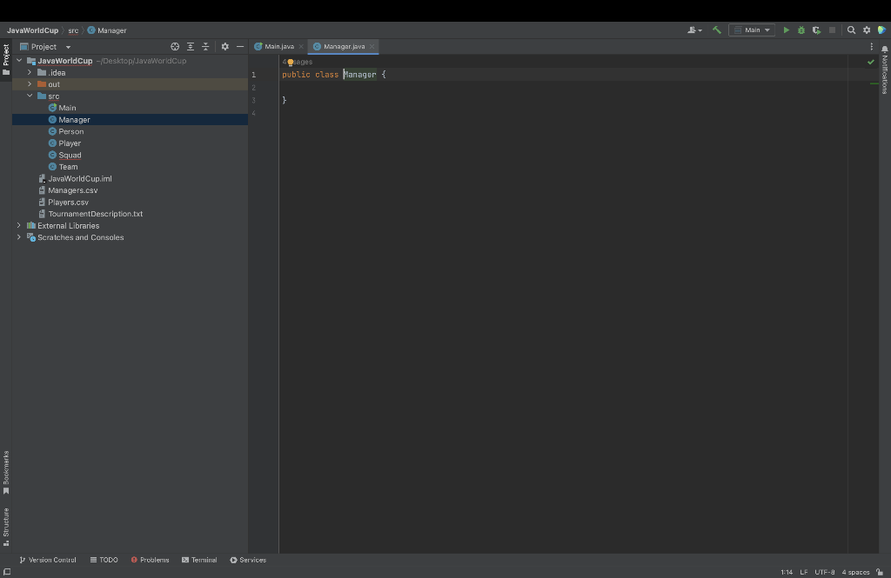Screen dimensions: 891x578
Task: Build the project with the hammer icon
Action: click(x=716, y=29)
